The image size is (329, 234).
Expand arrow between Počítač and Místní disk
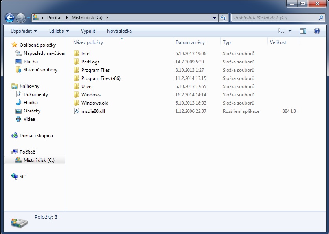67,18
